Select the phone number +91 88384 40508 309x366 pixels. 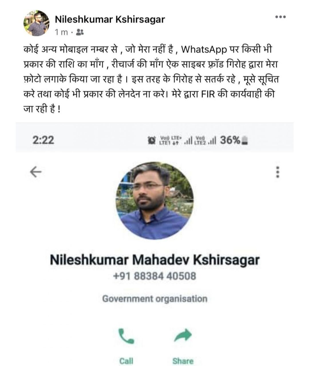pos(155,276)
